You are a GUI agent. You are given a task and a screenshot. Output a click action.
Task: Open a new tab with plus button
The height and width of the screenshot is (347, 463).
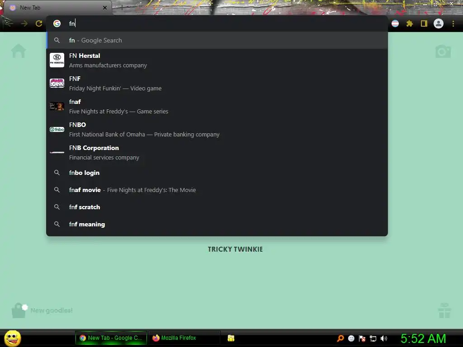[x=122, y=8]
